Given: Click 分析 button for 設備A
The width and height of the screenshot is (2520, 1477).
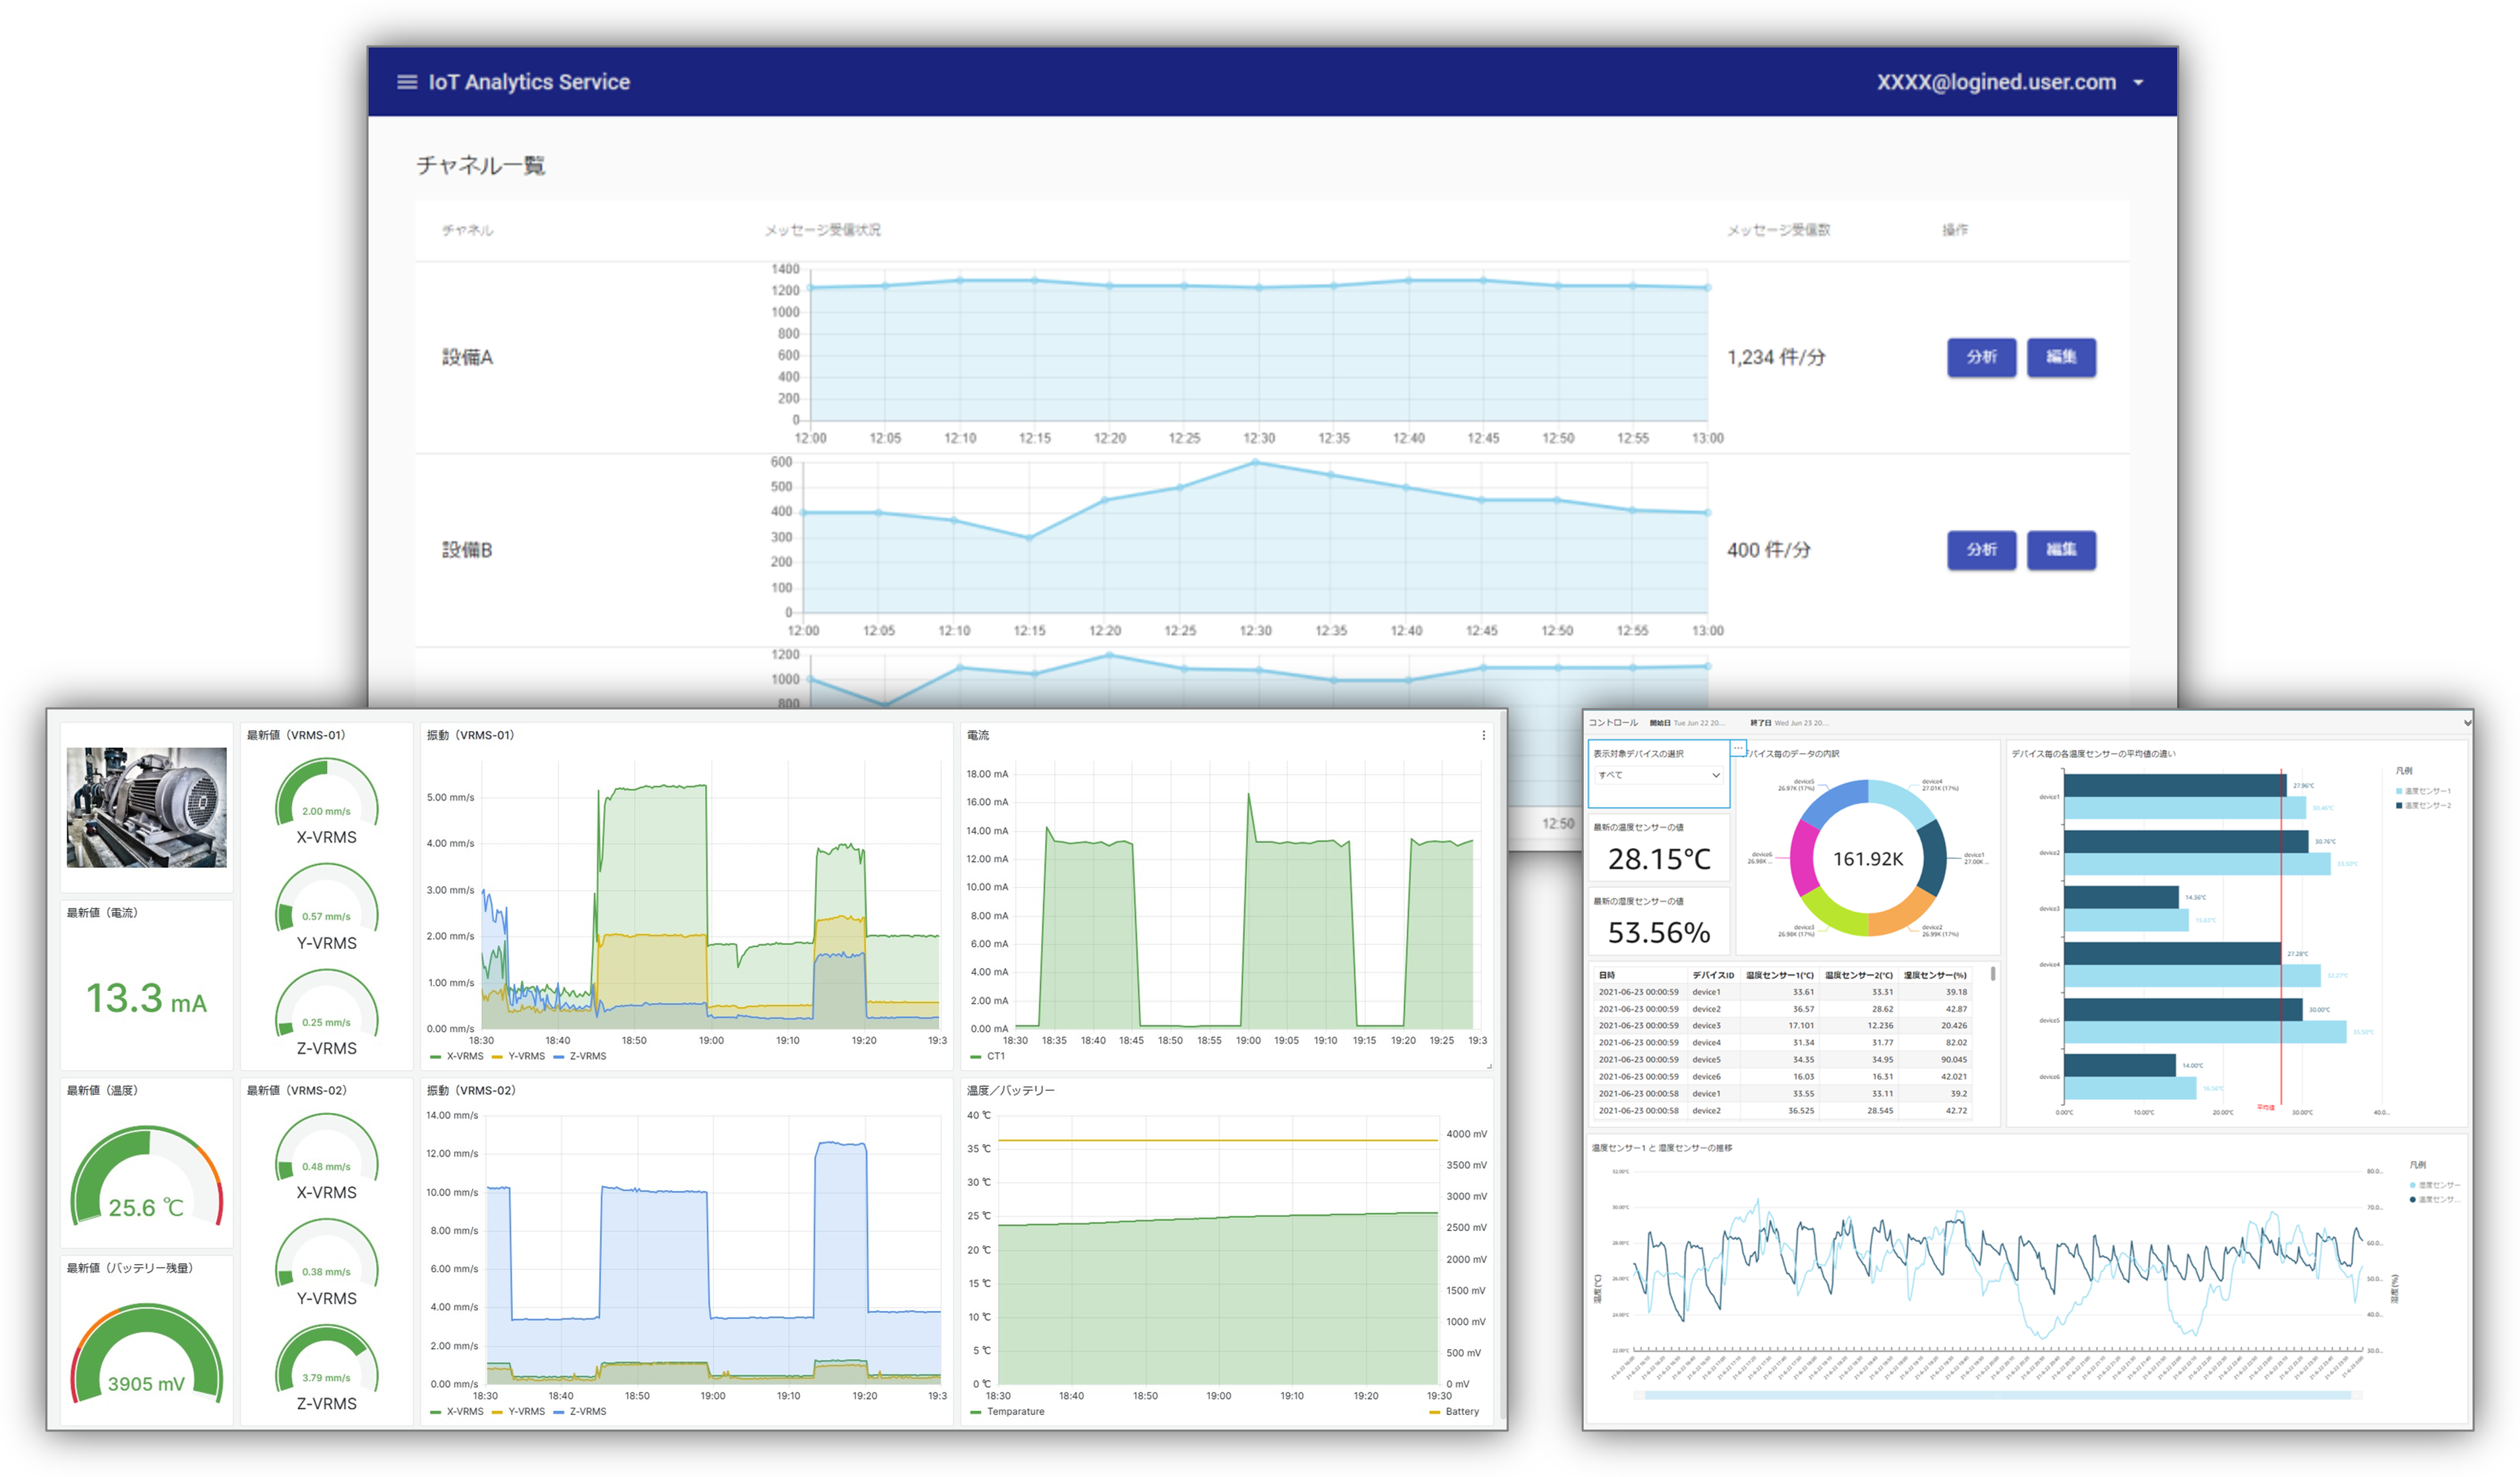Looking at the screenshot, I should [x=1981, y=357].
